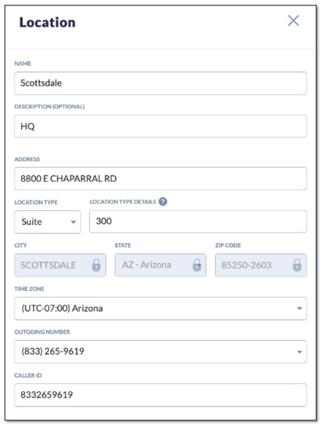This screenshot has height=427, width=325.
Task: Click the Name field containing Scottsdale
Action: click(160, 84)
